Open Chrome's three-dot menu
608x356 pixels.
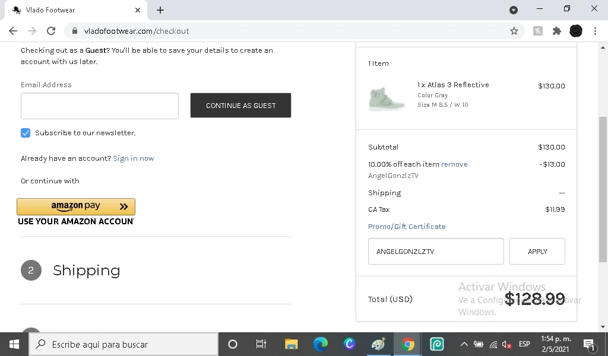tap(595, 31)
